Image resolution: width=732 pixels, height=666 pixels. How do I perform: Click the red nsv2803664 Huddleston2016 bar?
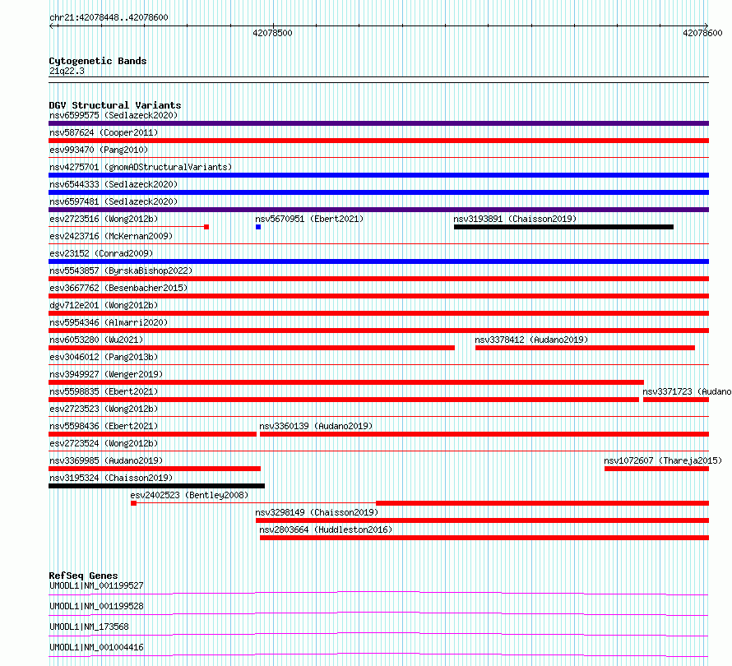pos(484,538)
